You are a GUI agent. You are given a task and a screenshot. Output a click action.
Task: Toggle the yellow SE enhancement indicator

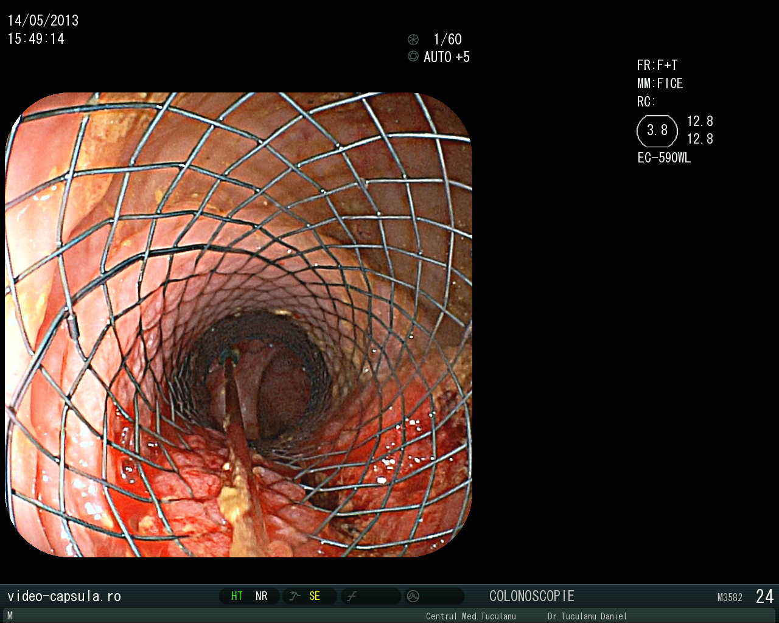(315, 596)
